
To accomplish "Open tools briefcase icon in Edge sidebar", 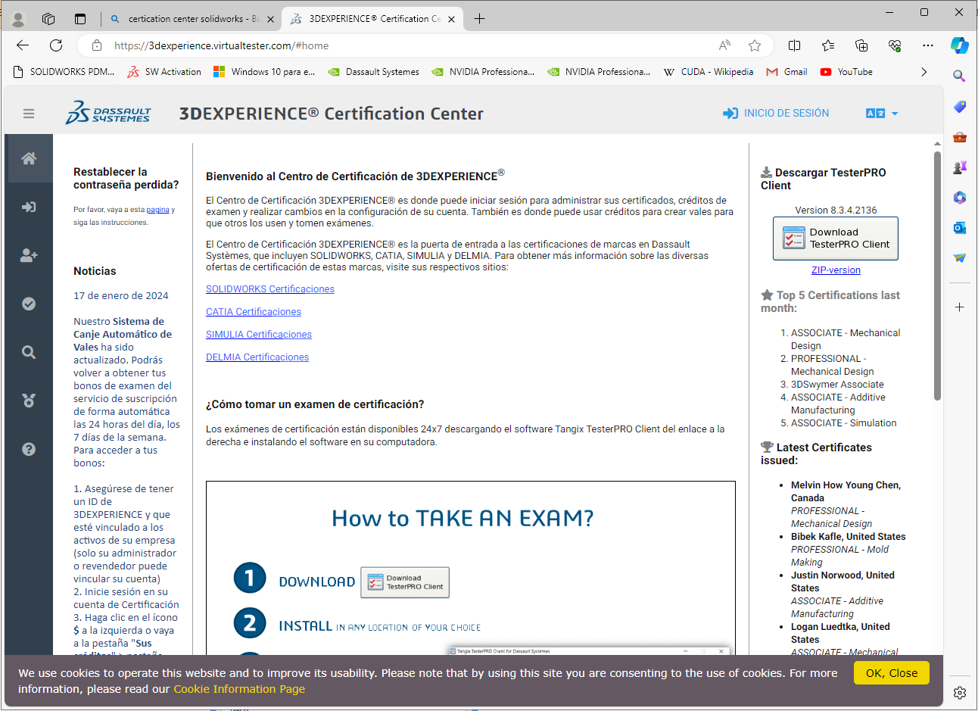I will pos(959,137).
